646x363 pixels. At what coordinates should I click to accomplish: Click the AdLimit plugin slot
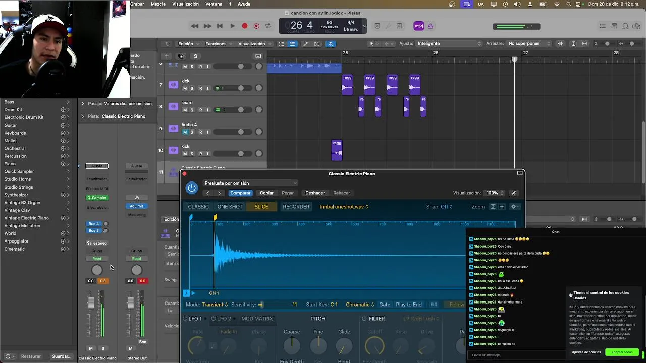(x=136, y=206)
